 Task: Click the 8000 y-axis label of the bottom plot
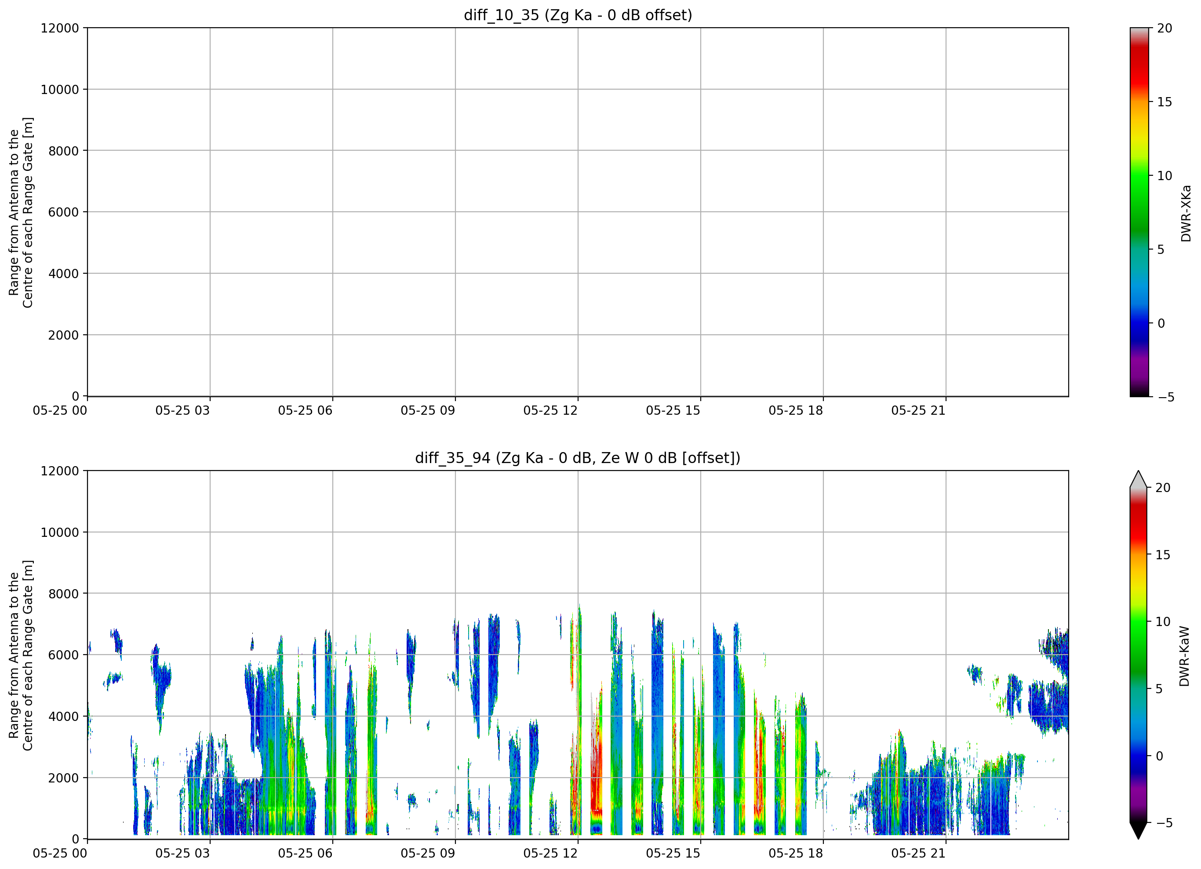[64, 594]
